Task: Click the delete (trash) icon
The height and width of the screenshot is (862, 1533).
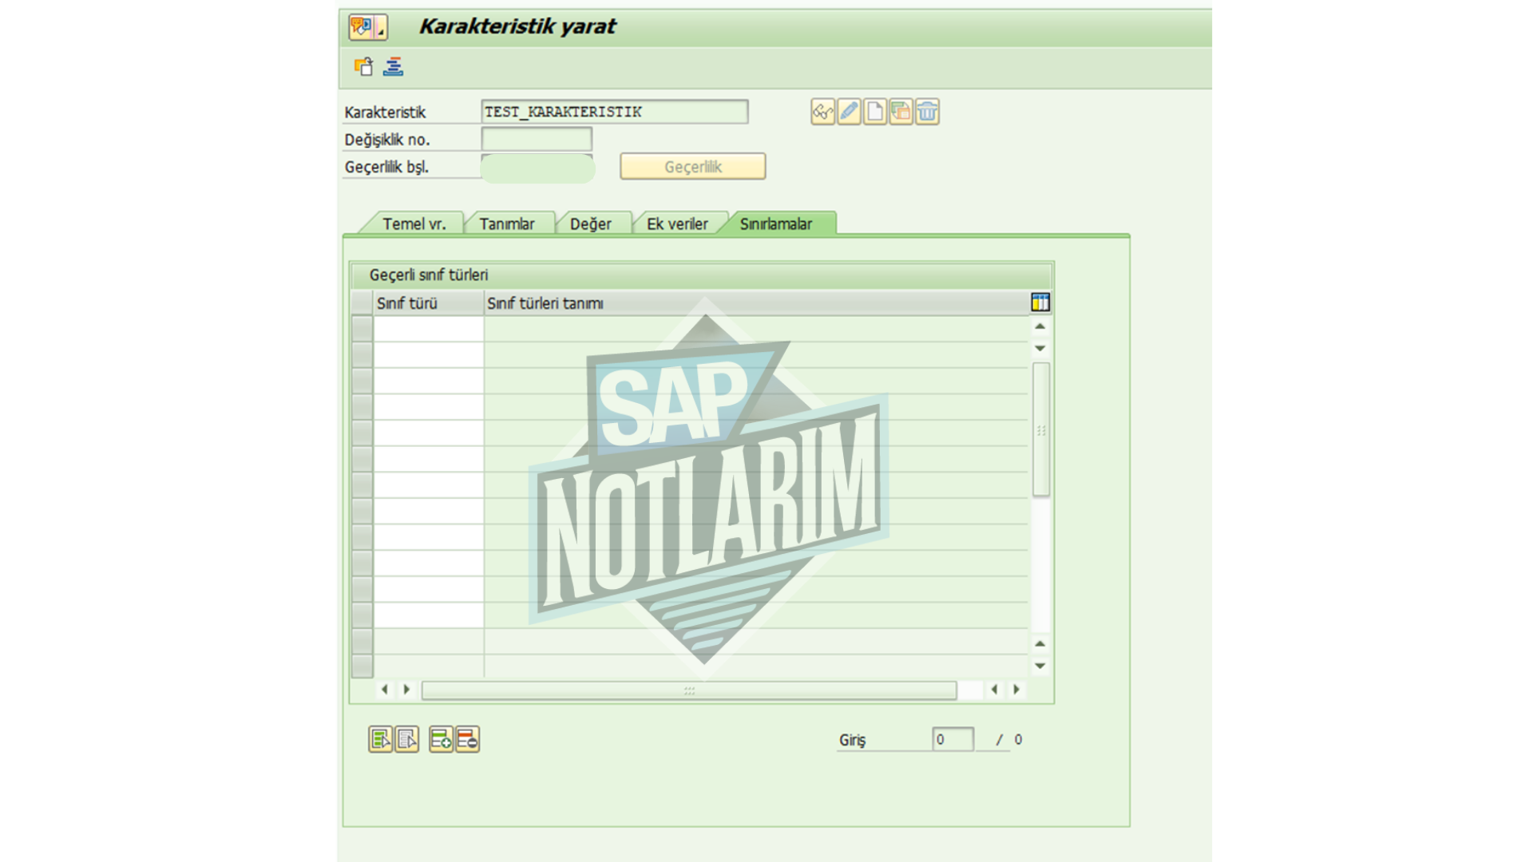Action: point(927,112)
